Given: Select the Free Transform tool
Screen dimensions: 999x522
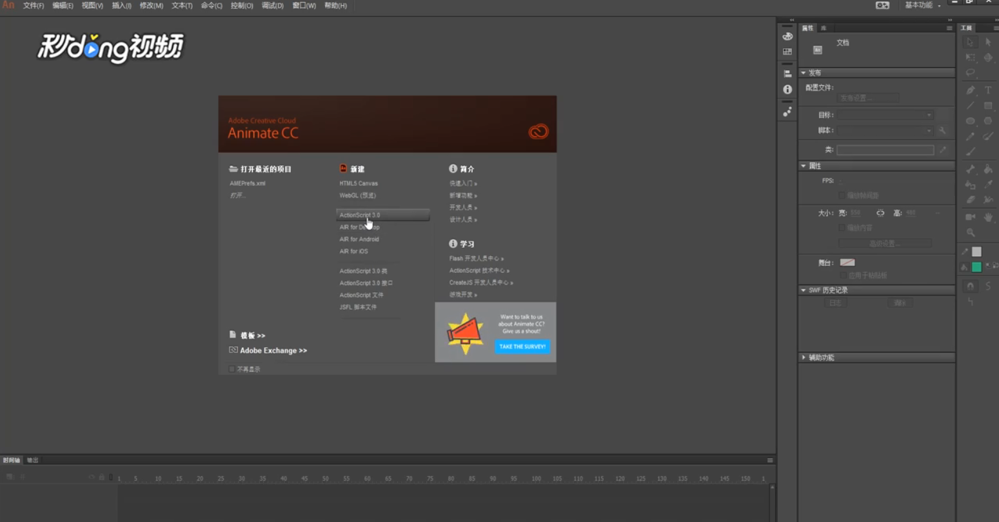Looking at the screenshot, I should point(970,57).
